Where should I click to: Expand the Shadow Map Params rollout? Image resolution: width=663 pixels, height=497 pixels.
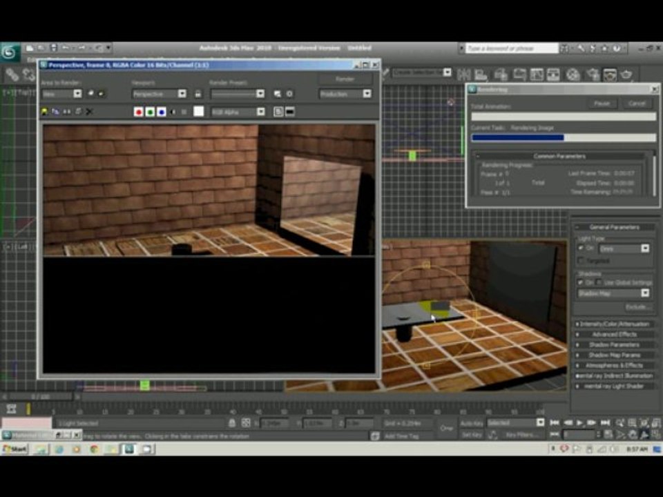pos(614,355)
